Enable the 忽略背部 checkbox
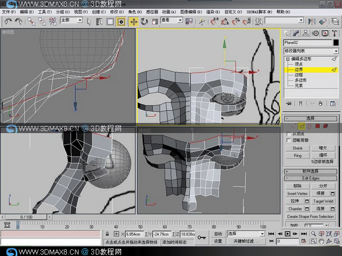 pyautogui.click(x=289, y=140)
